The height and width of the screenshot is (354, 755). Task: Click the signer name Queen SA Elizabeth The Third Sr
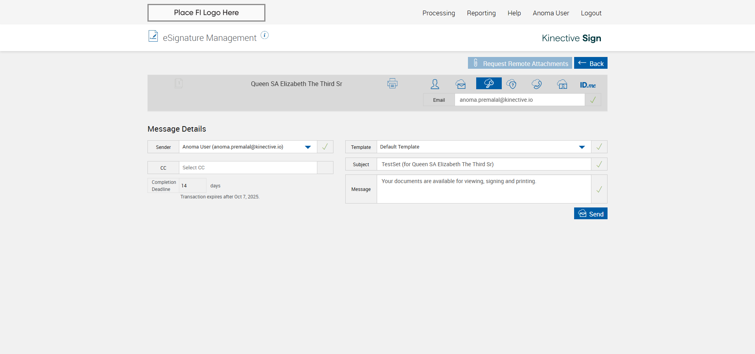click(x=296, y=84)
